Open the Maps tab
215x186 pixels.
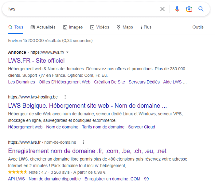tap(125, 27)
